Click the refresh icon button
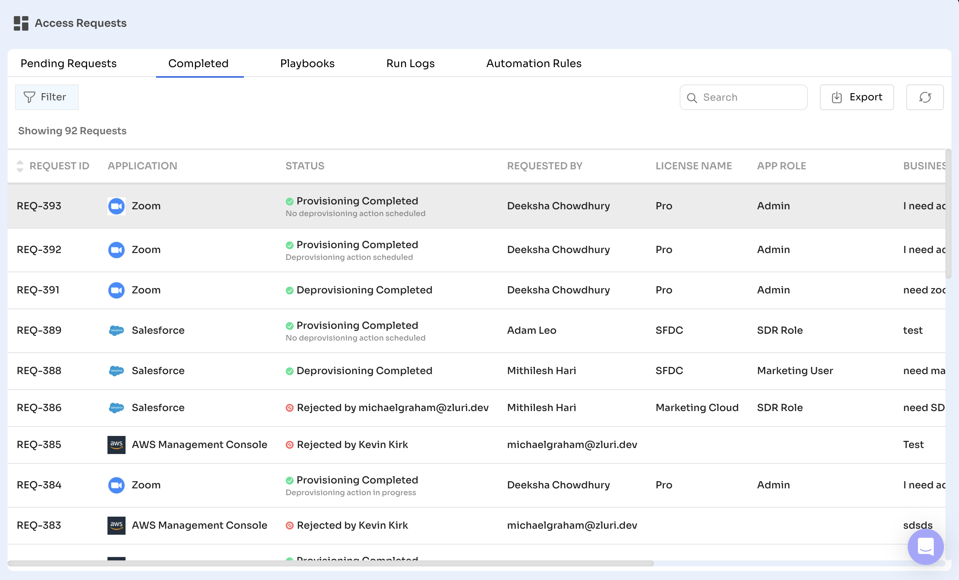The height and width of the screenshot is (580, 959). tap(925, 97)
